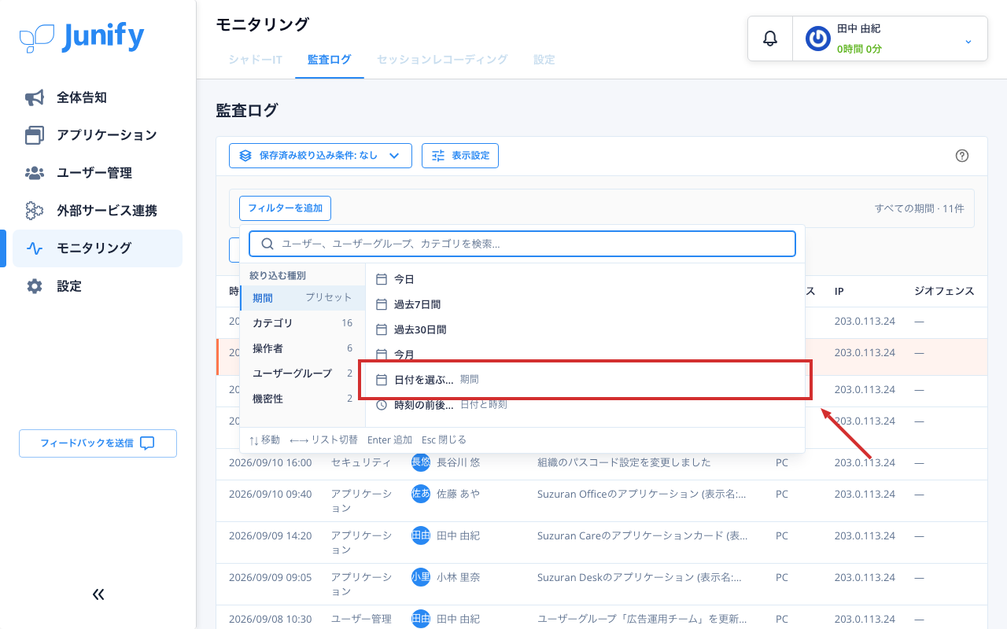
Task: Select 操作者 filter type
Action: [303, 348]
